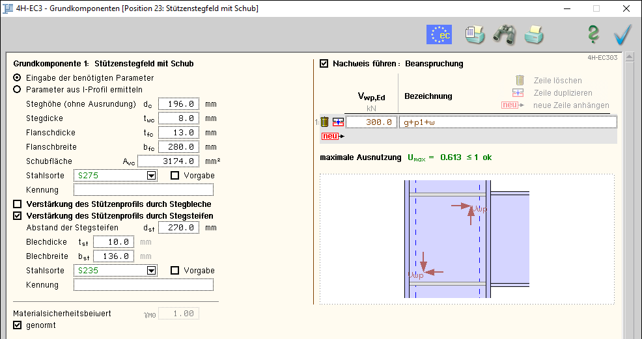Toggle 'Verstärkung des Stützenprofils durch Stegsteifen'

click(x=18, y=216)
